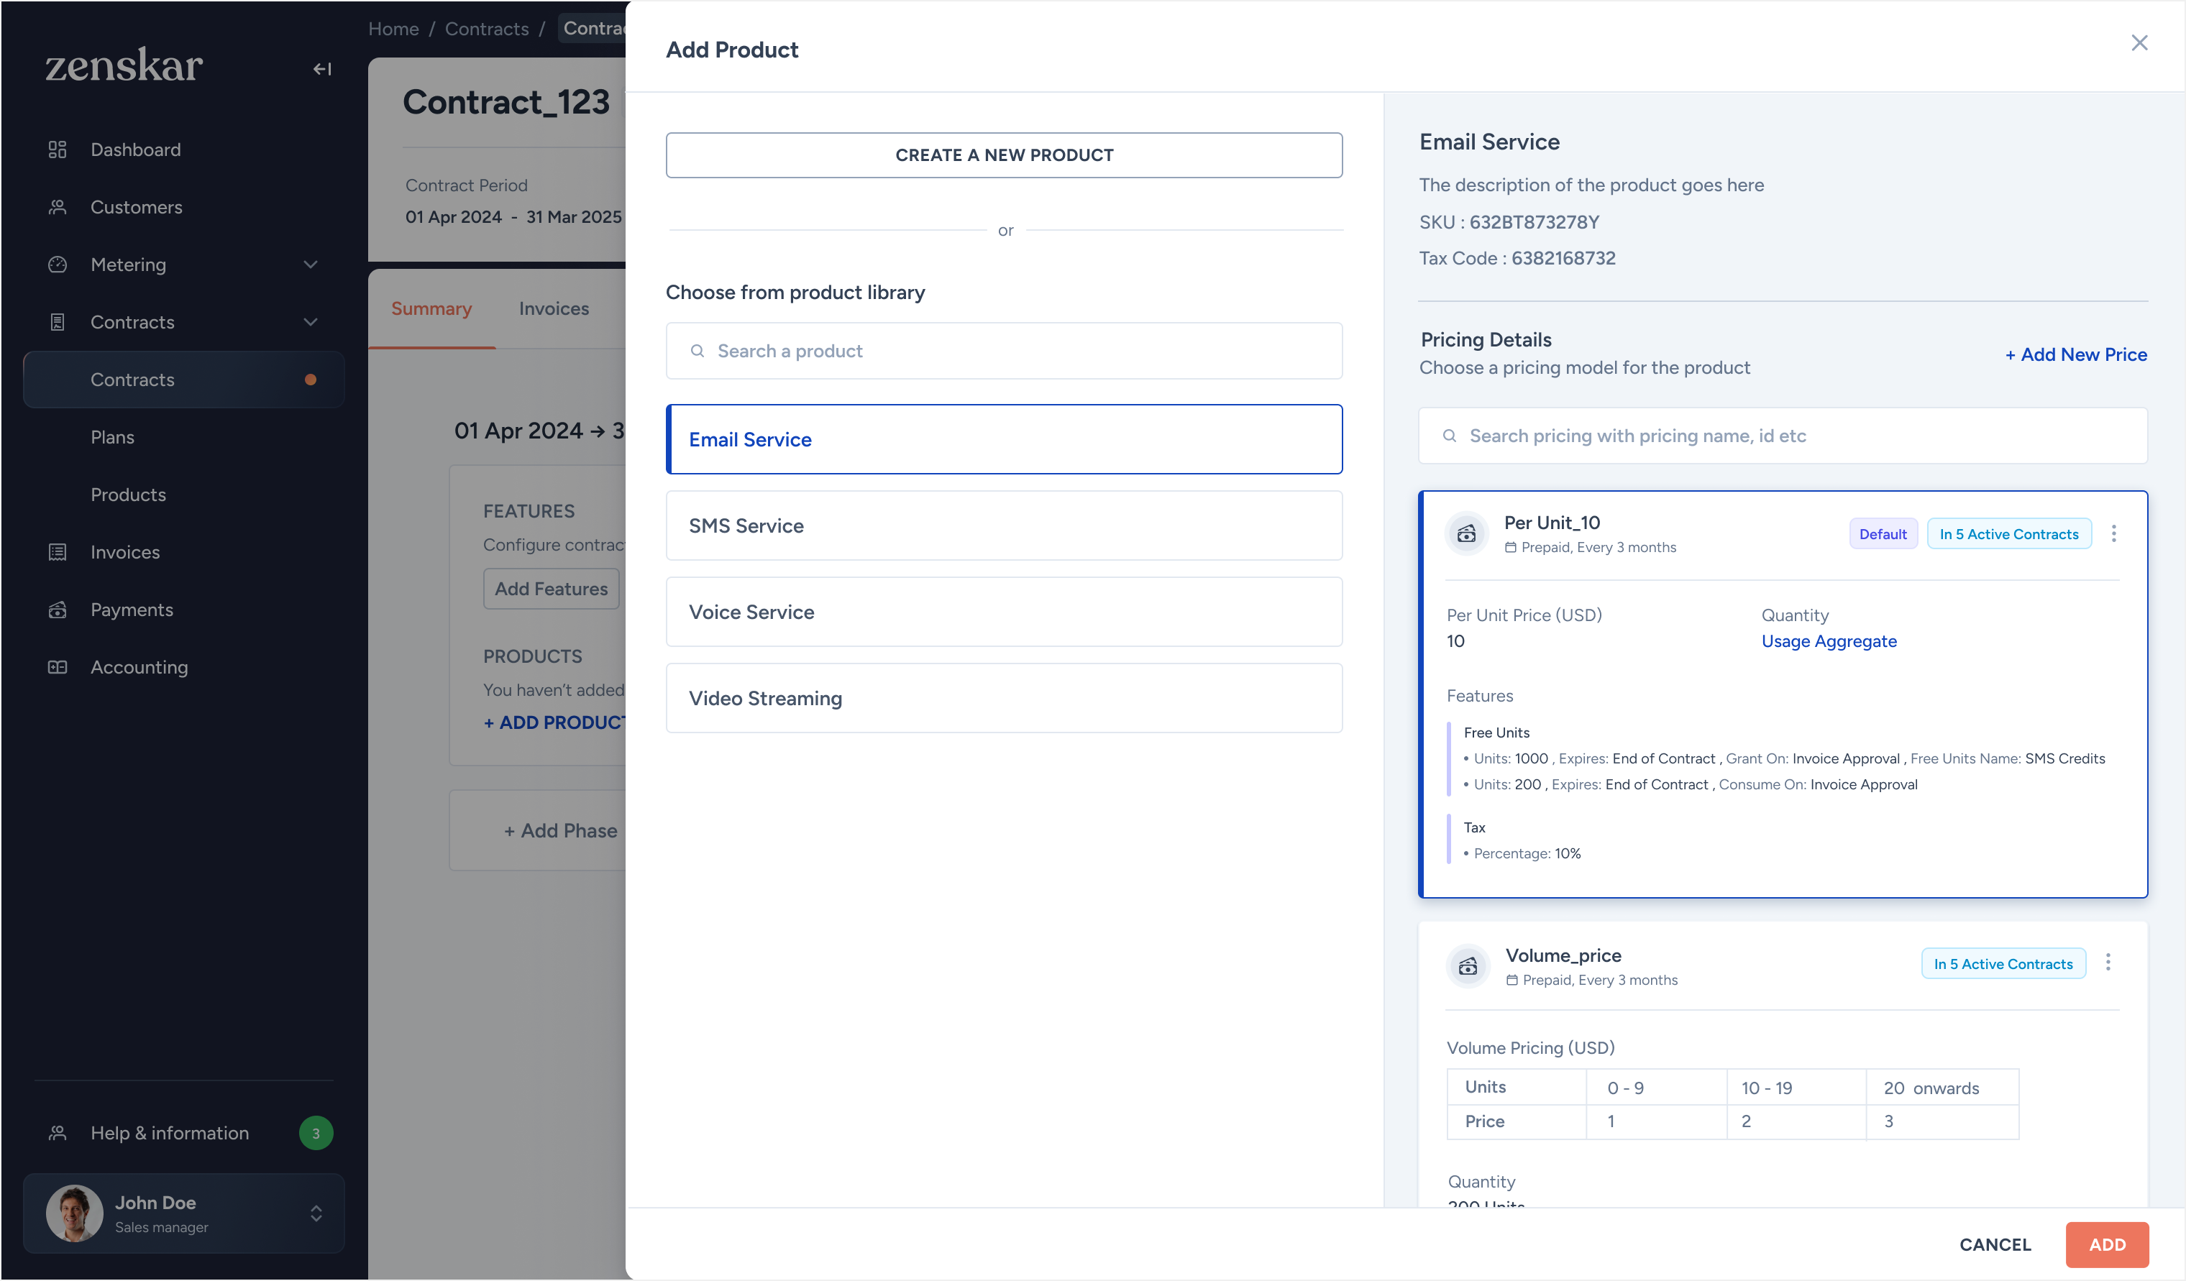Open the Products submenu item
The width and height of the screenshot is (2186, 1281).
click(x=129, y=495)
